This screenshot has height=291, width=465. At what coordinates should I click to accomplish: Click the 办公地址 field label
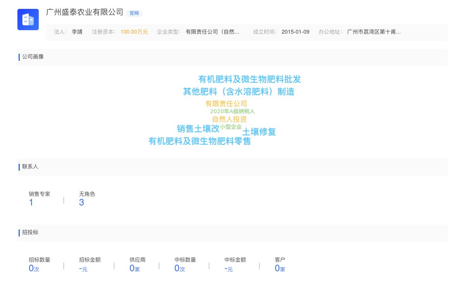(331, 32)
